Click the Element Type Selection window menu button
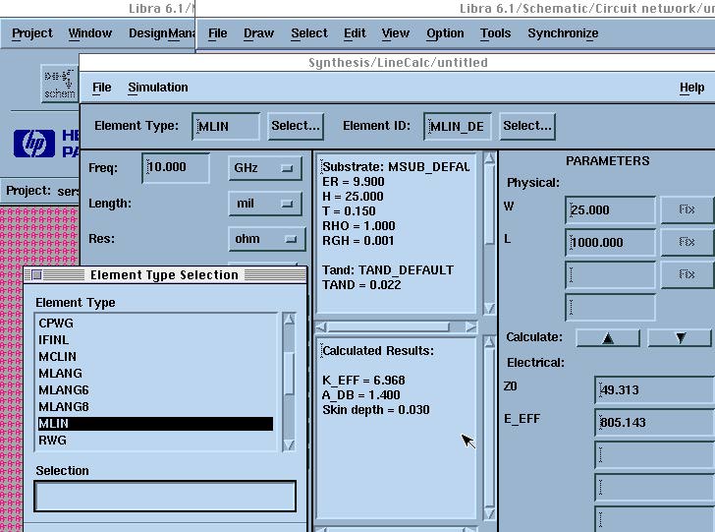This screenshot has width=715, height=532. (x=36, y=275)
